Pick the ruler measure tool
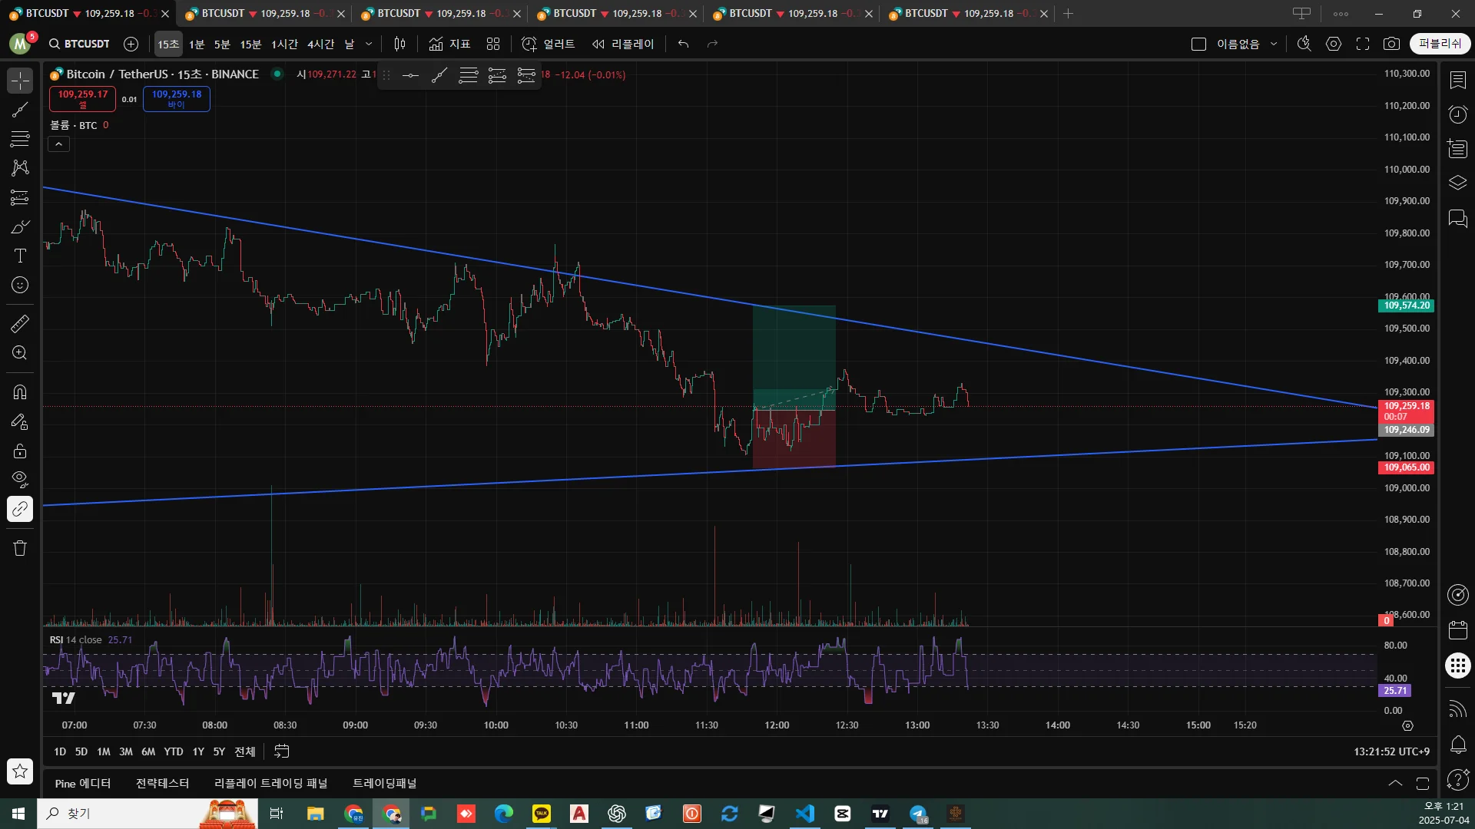Viewport: 1475px width, 829px height. pyautogui.click(x=20, y=324)
